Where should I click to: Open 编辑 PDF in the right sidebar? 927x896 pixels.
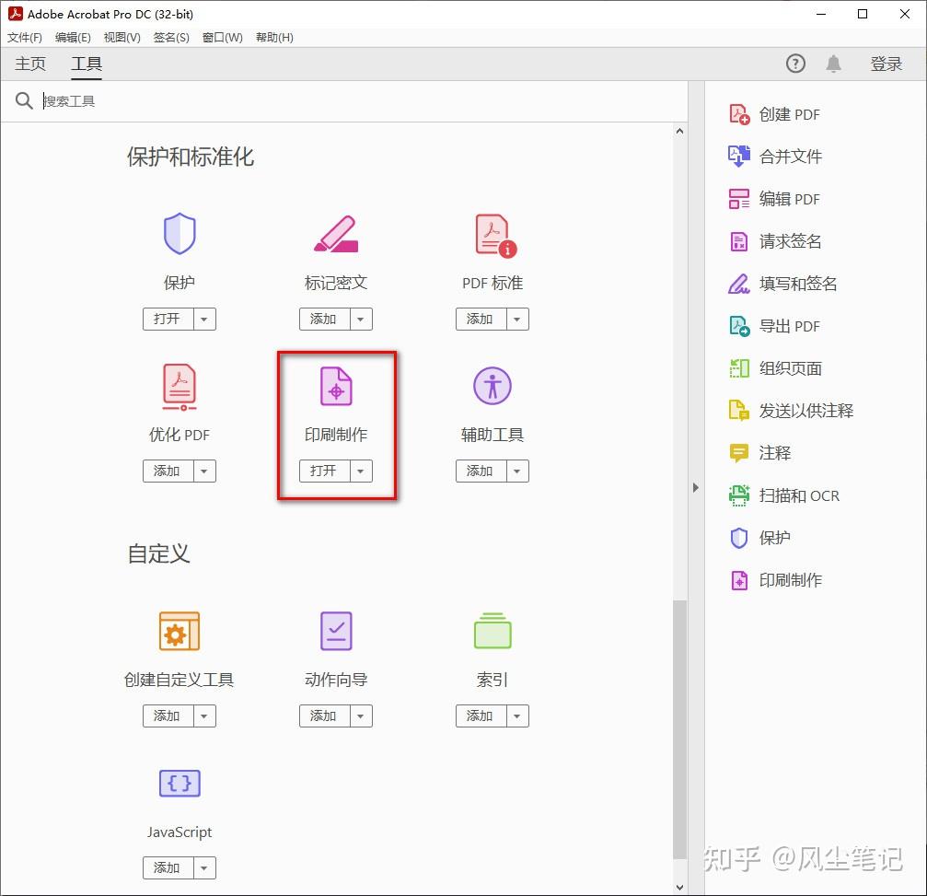click(x=775, y=199)
